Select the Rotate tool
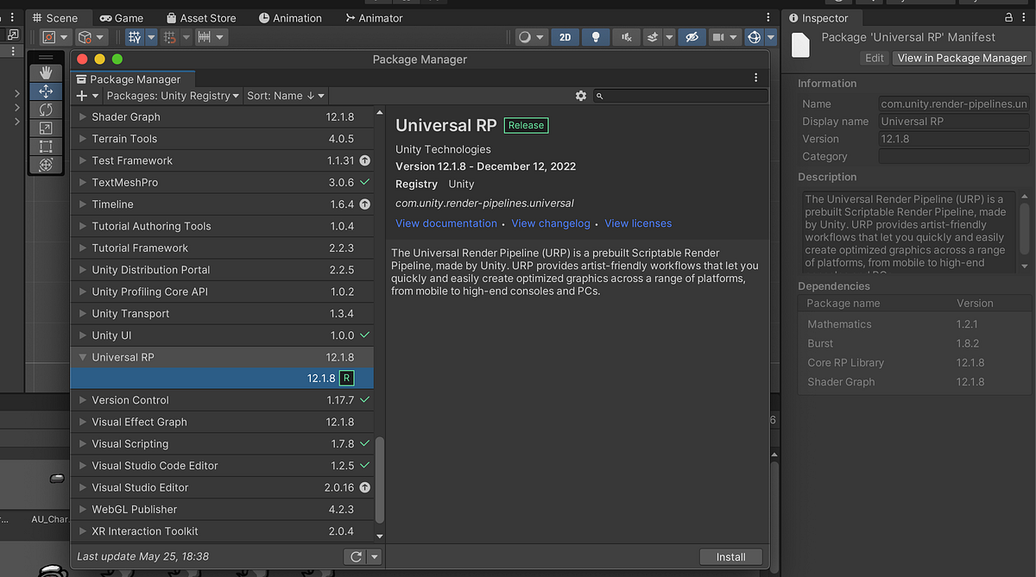Image resolution: width=1036 pixels, height=577 pixels. 46,110
